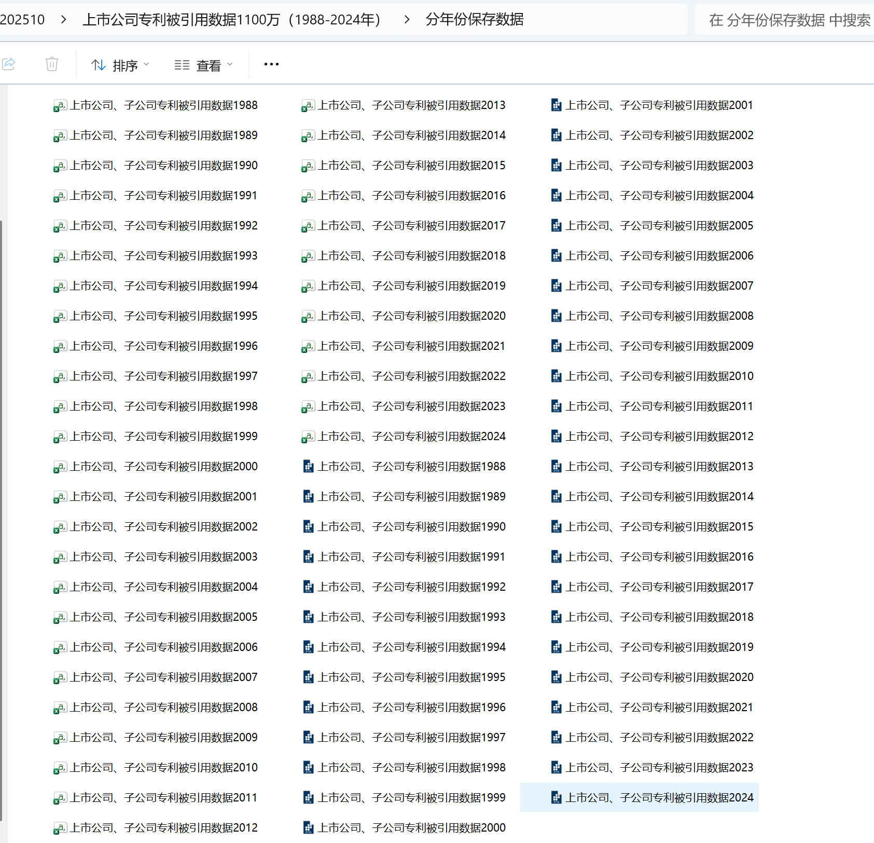Screen dimensions: 874x843
Task: Select the highlighted Stata file for 2024
Action: click(659, 797)
